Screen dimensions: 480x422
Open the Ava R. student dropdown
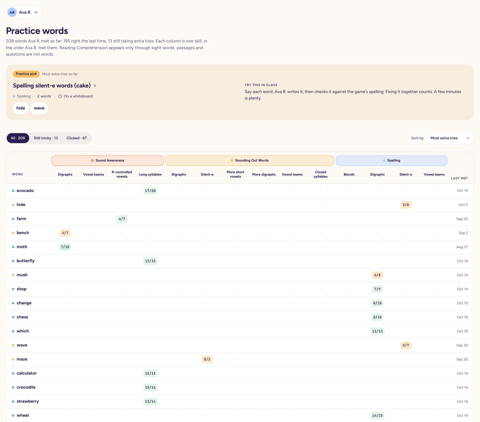24,12
